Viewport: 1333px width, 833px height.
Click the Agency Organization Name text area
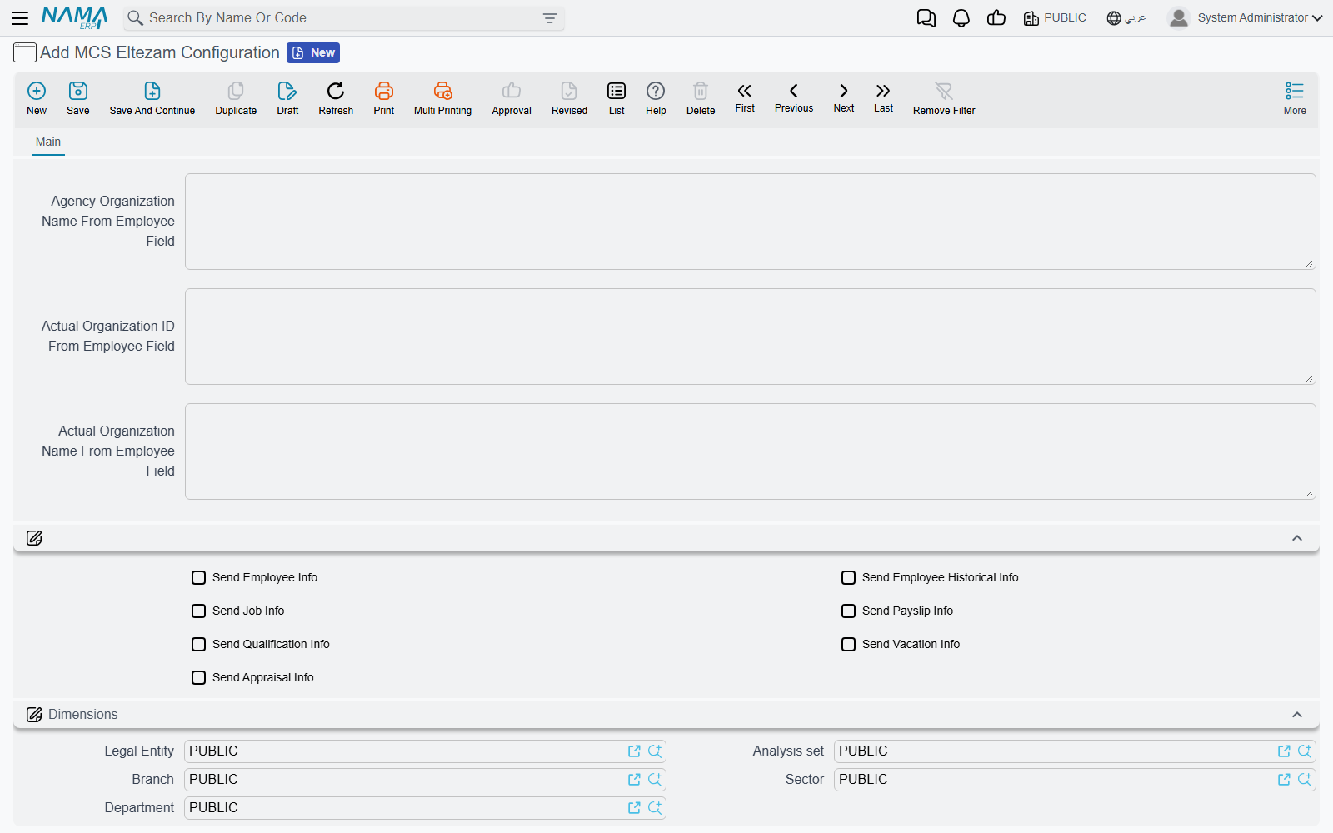pyautogui.click(x=751, y=222)
